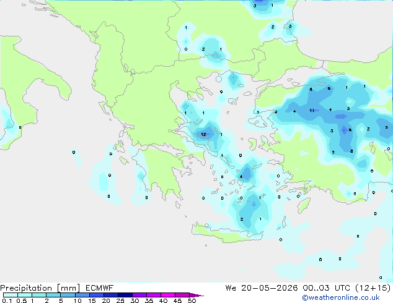Pick the legend swatch between 0.1 and 0.5
The width and height of the screenshot is (393, 303).
[11, 295]
